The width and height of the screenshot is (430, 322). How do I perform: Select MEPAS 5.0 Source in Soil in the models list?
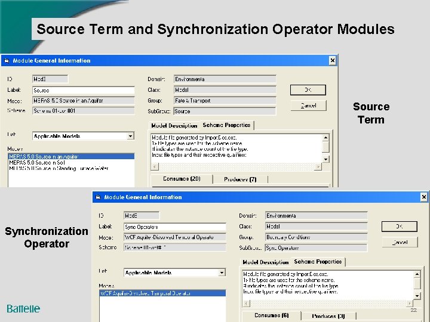(71, 162)
